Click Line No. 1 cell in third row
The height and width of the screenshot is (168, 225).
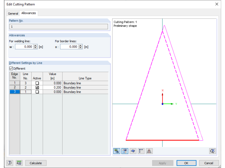[x=25, y=92]
